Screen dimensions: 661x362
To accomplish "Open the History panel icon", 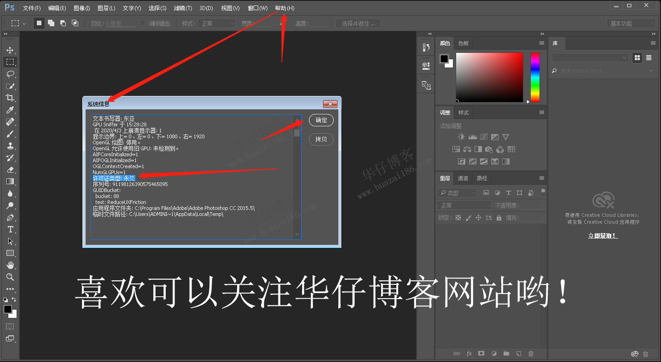I will [426, 47].
